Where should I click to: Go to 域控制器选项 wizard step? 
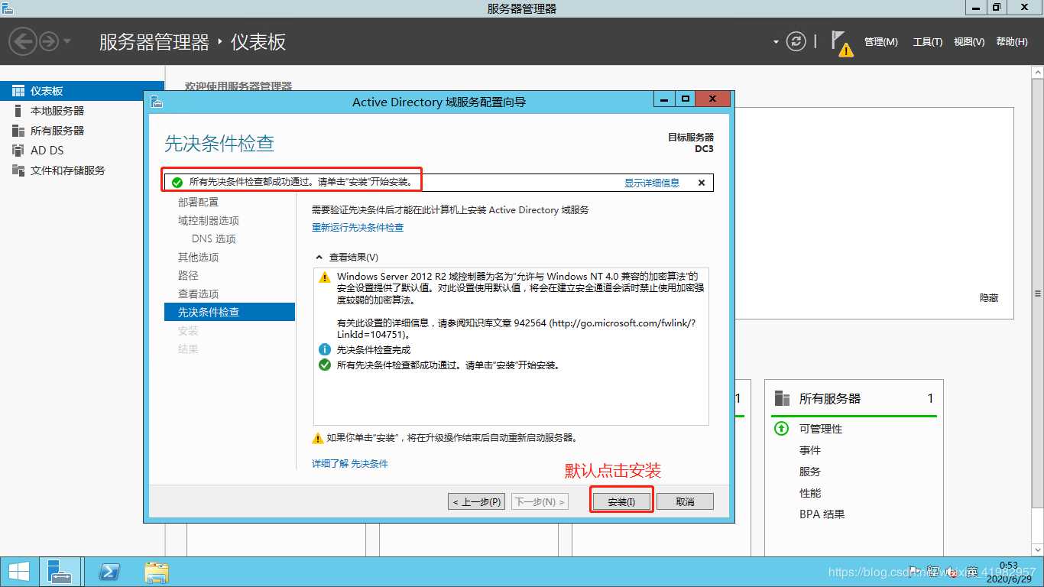(x=209, y=220)
